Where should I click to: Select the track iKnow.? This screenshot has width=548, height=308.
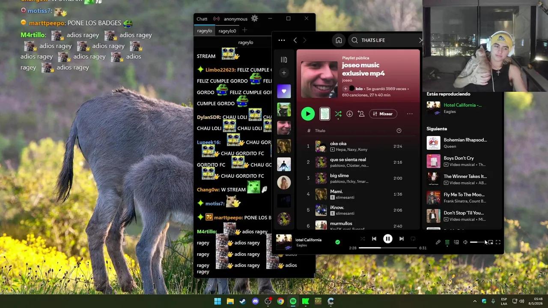click(x=359, y=210)
